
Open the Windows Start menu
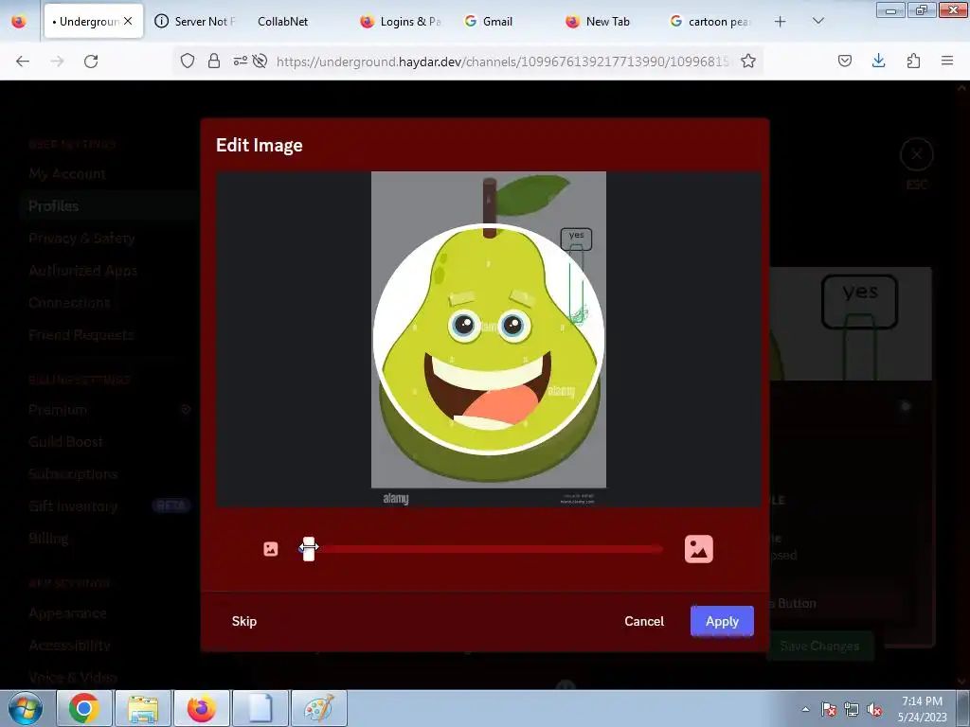pyautogui.click(x=25, y=708)
